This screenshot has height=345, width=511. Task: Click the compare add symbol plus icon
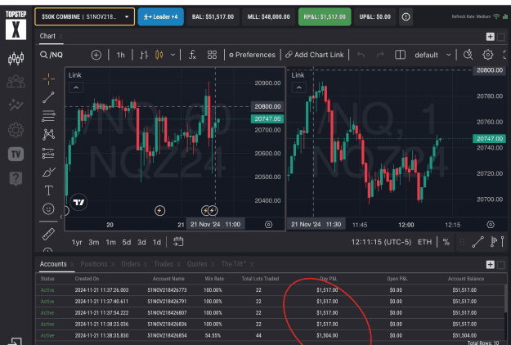[96, 55]
